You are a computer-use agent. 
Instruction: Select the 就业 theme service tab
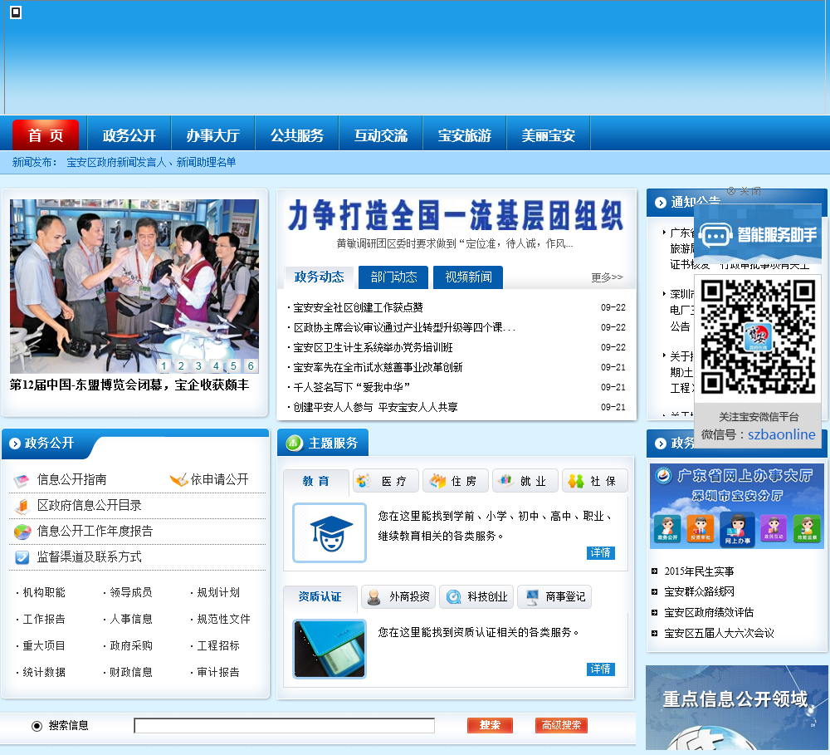pos(525,481)
